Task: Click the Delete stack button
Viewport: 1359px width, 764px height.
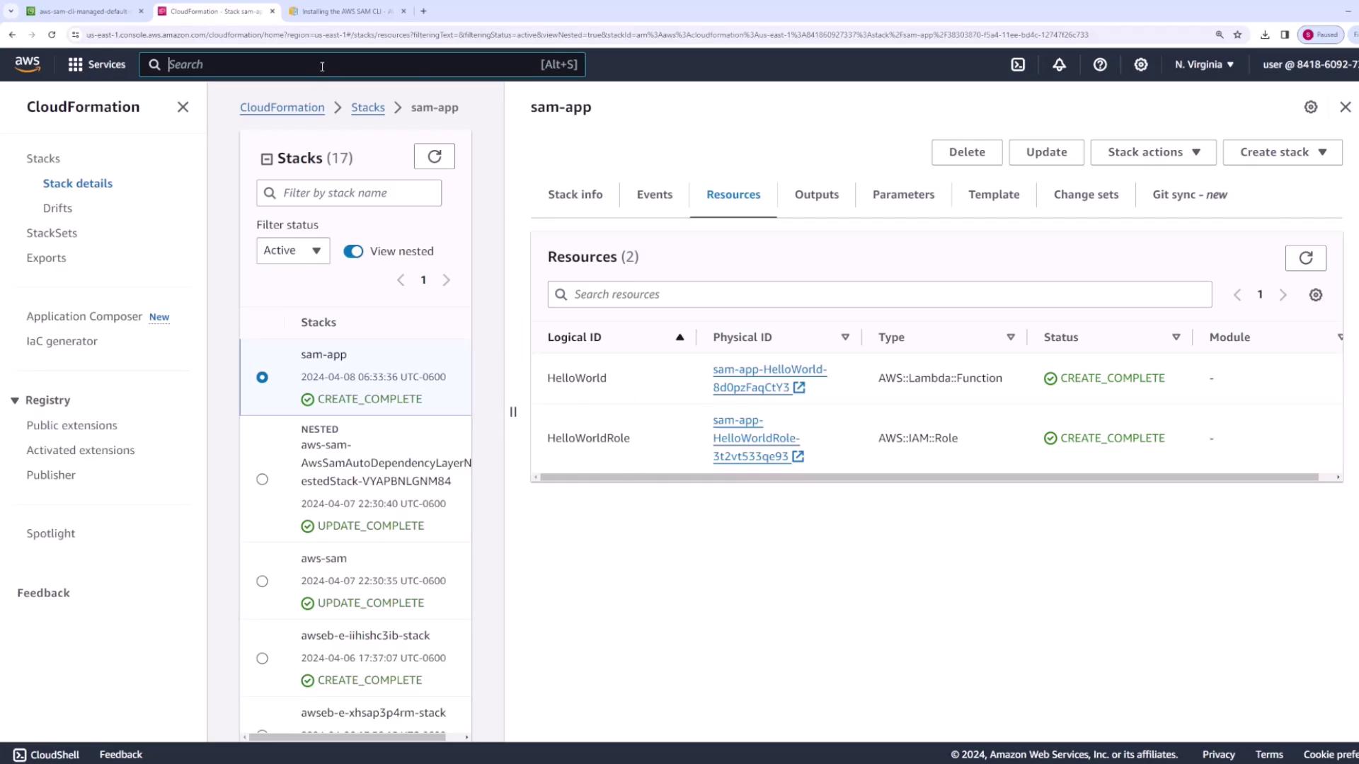Action: [x=966, y=152]
